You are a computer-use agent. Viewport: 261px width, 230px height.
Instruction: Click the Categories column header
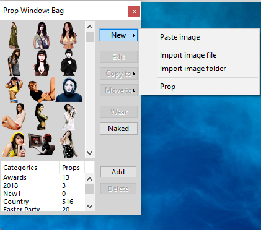tap(30, 168)
